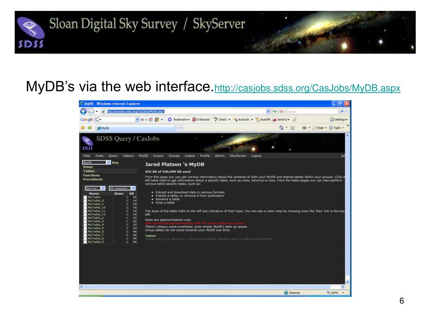This screenshot has width=430, height=322.
Task: Click the Contact link
Action: [151, 236]
